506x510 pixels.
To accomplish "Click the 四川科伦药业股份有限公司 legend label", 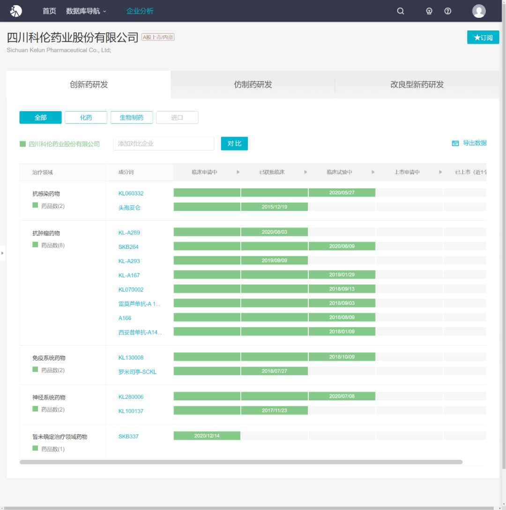I will coord(64,144).
